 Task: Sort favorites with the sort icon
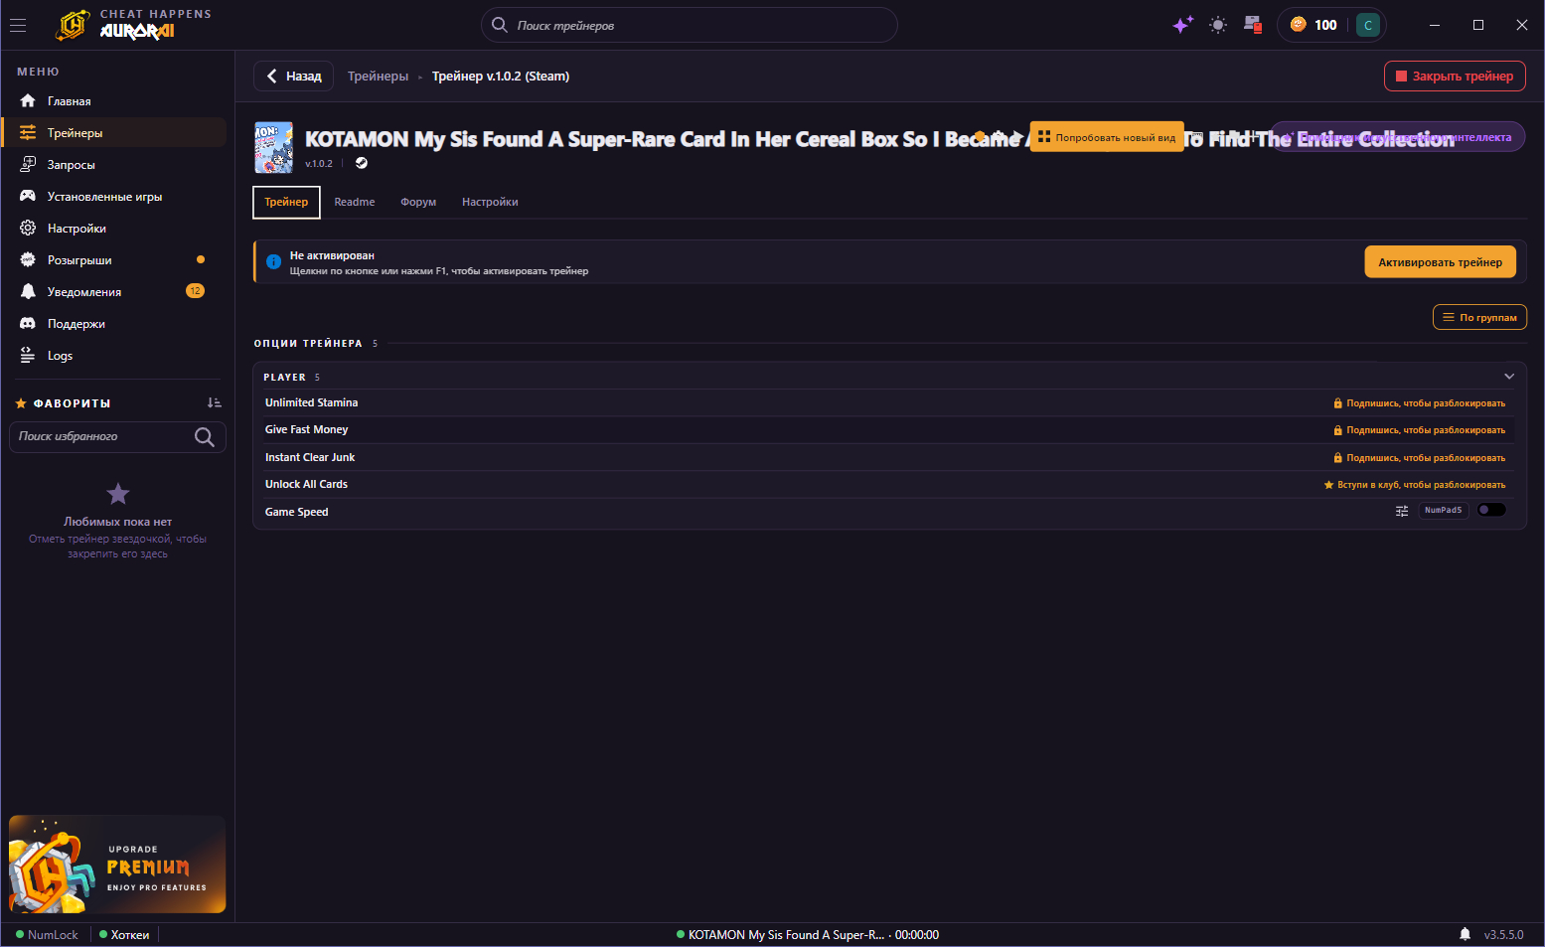coord(214,402)
